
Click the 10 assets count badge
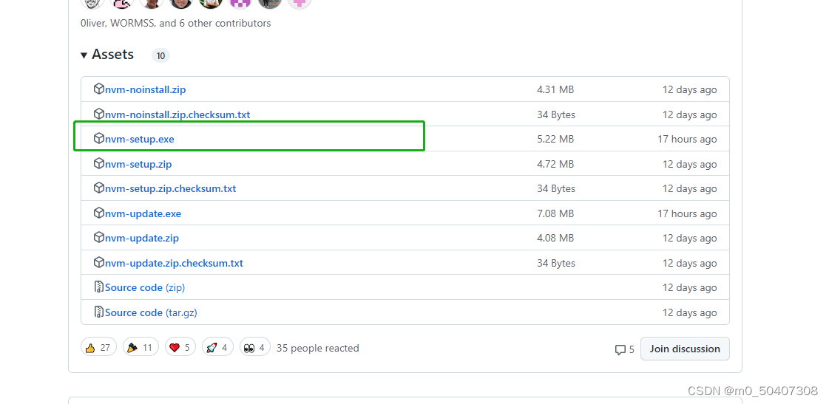(160, 55)
